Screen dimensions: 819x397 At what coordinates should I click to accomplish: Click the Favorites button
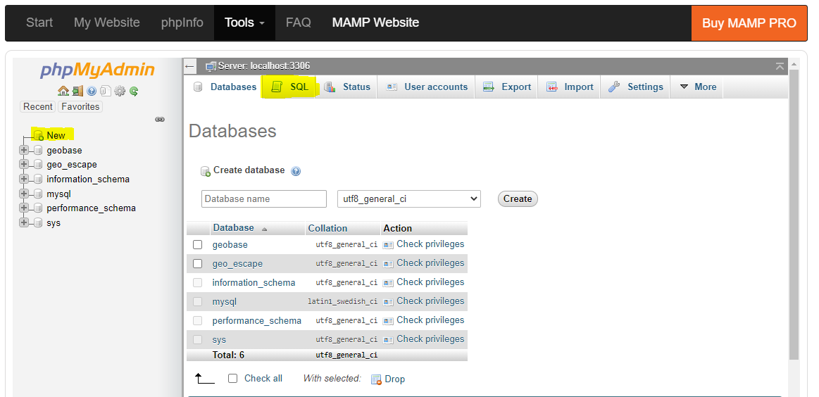(80, 106)
